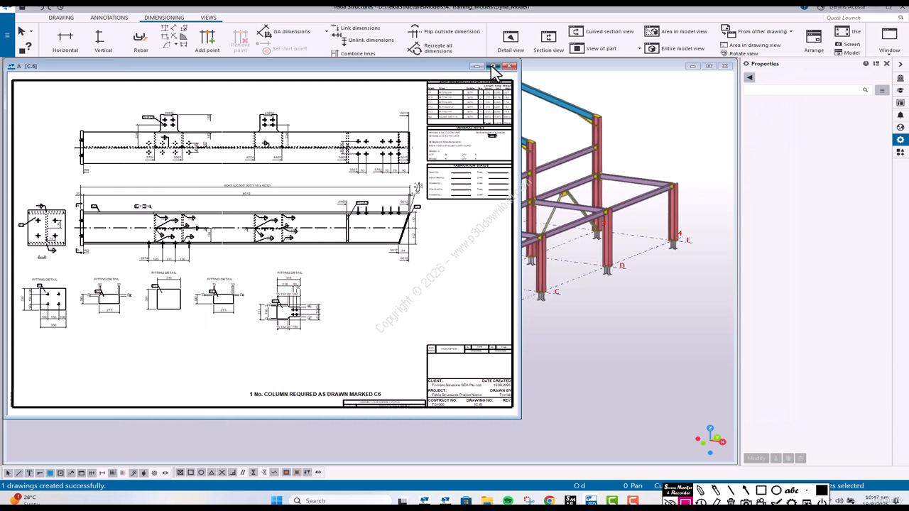
Task: Click Recreate all dimensions icon
Action: pos(415,48)
